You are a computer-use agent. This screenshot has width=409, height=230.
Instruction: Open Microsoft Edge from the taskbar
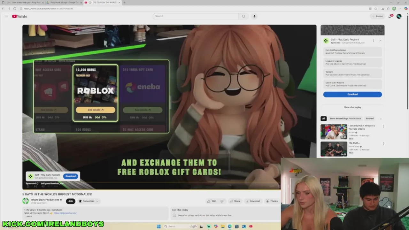(x=229, y=226)
